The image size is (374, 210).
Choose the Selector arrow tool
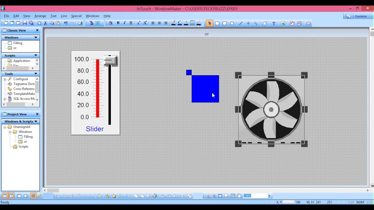[x=209, y=23]
